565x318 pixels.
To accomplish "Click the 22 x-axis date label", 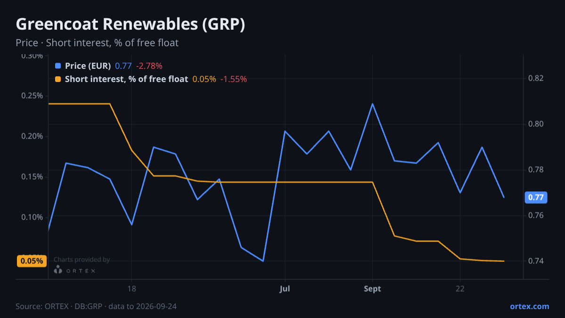I will point(460,289).
